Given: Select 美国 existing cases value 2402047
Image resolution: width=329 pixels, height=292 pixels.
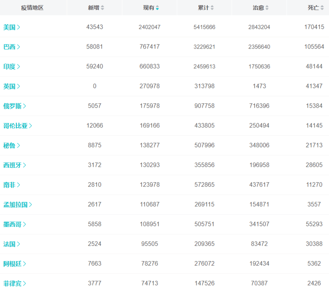Looking at the screenshot, I should point(150,27).
